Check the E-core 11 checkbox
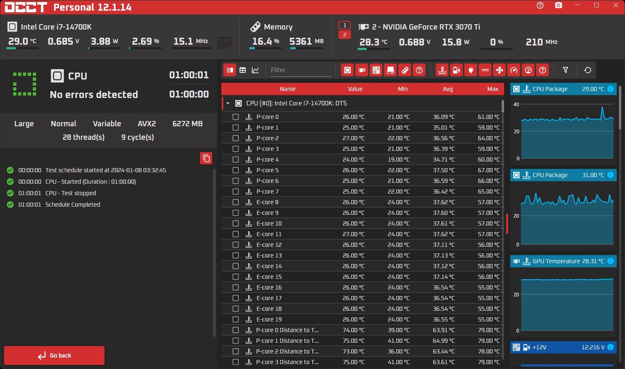The height and width of the screenshot is (369, 625). 236,234
